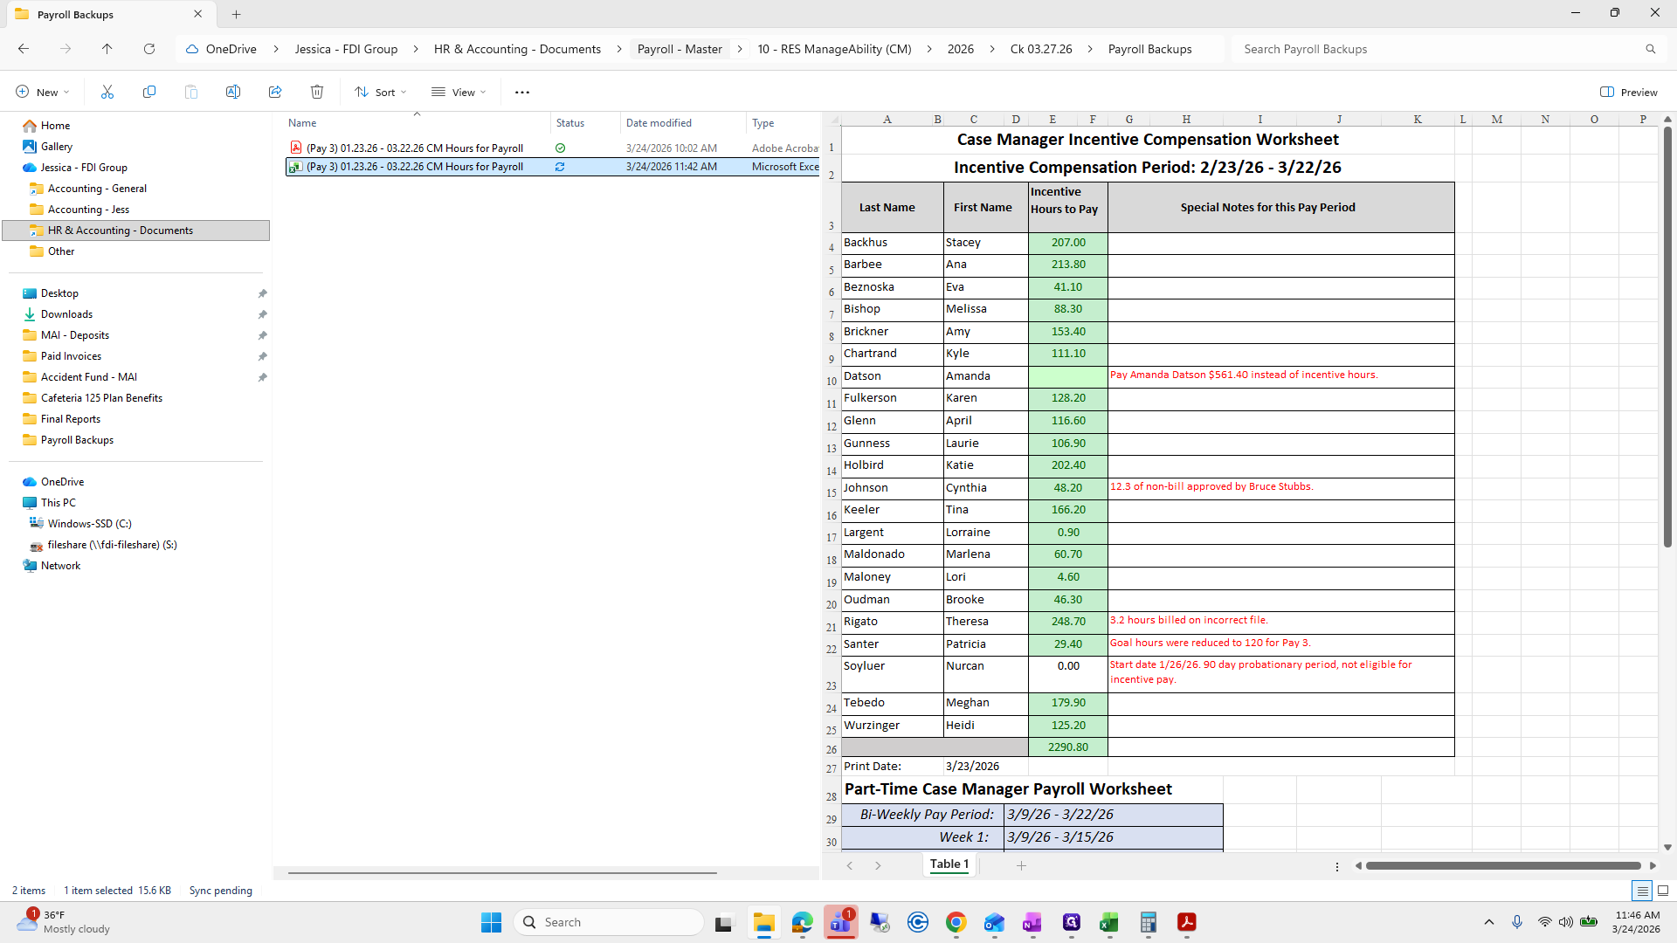Viewport: 1677px width, 943px height.
Task: Switch to Details view layout icon
Action: (x=1642, y=891)
